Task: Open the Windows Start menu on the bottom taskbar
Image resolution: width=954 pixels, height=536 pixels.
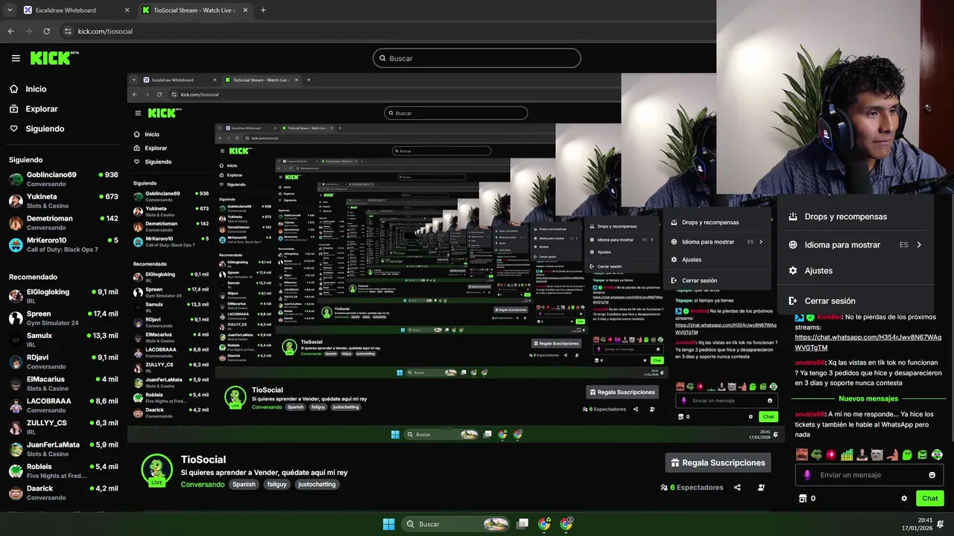Action: coord(388,524)
